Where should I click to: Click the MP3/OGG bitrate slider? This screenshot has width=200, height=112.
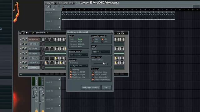pyautogui.click(x=101, y=63)
